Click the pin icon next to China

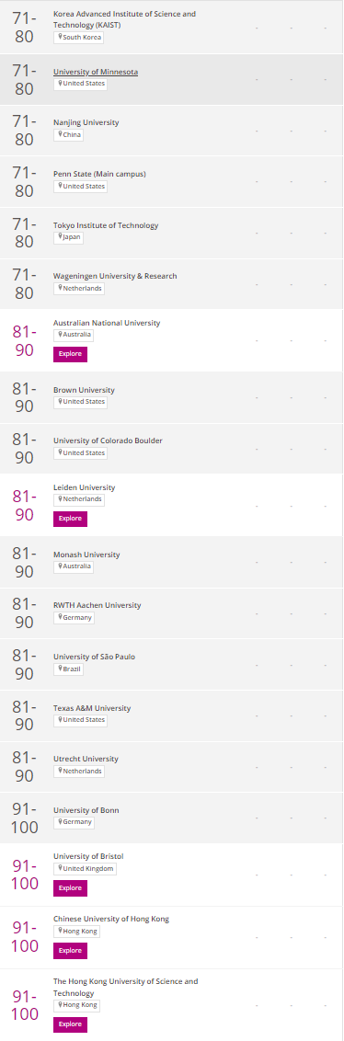[x=60, y=135]
